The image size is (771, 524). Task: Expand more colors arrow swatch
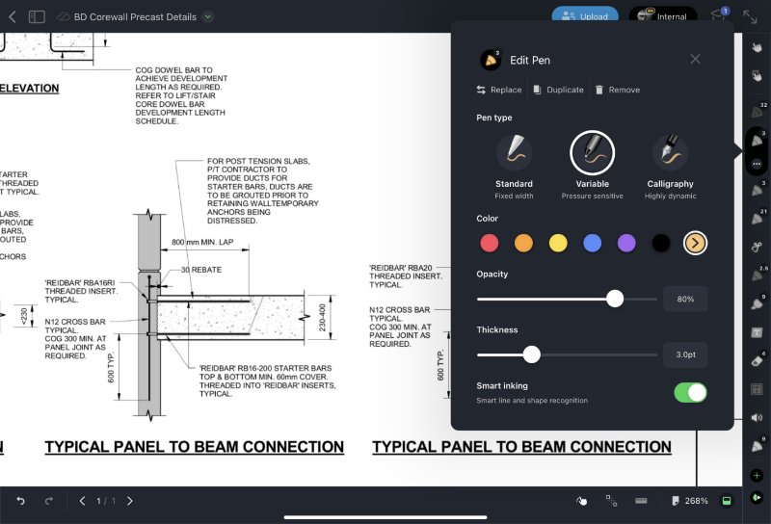(x=695, y=243)
